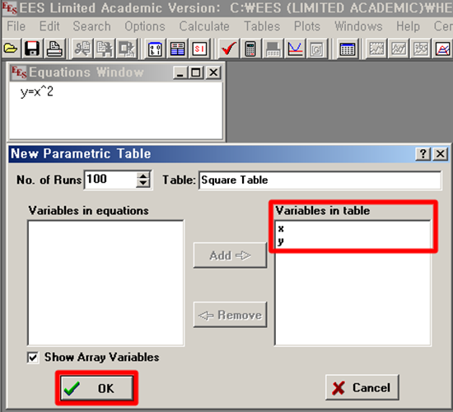Screen dimensions: 453x412
Task: Open the Search menu
Action: [91, 26]
